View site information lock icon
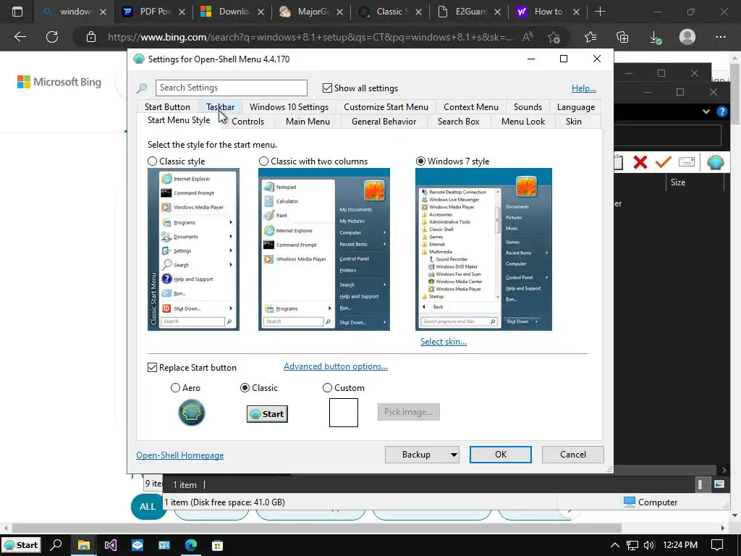 tap(91, 37)
